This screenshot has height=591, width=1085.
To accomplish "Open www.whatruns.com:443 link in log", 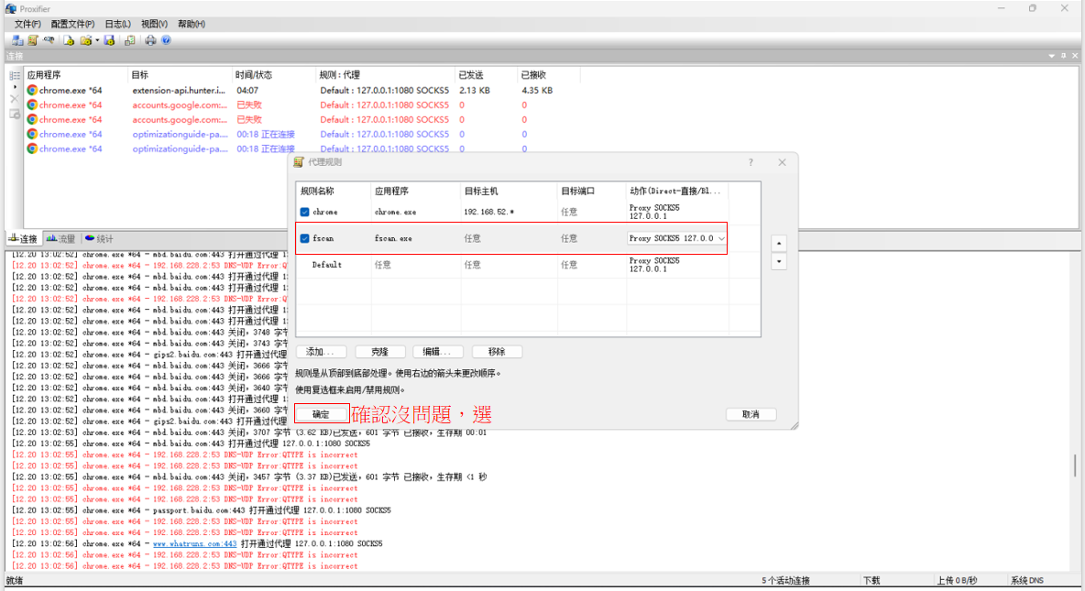I will (195, 544).
